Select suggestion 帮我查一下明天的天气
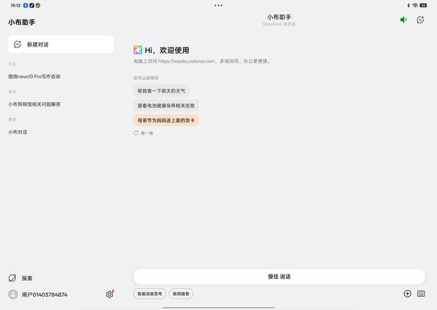 click(x=161, y=91)
